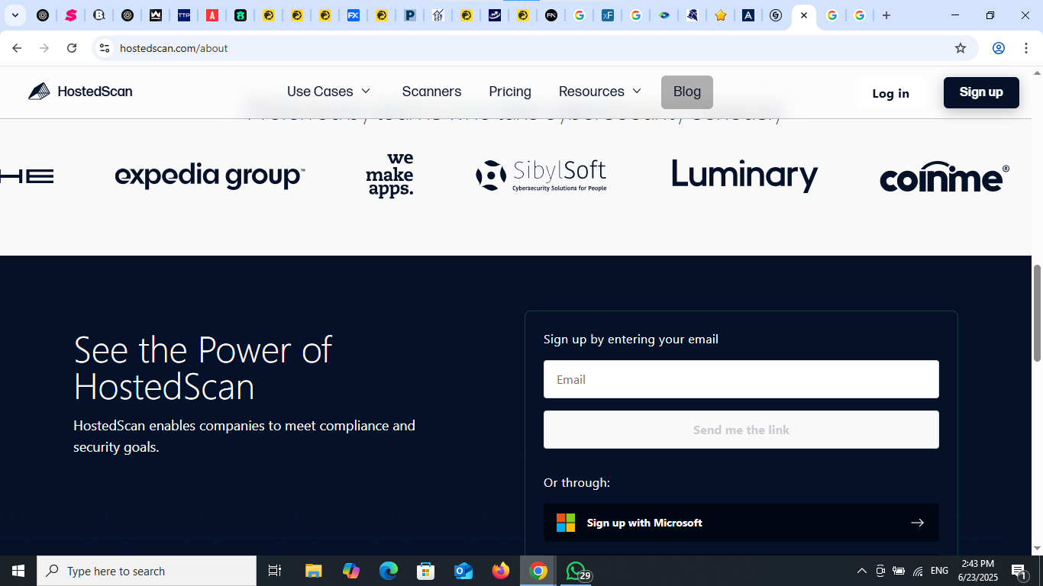1043x586 pixels.
Task: Focus the Email input field
Action: tap(741, 379)
